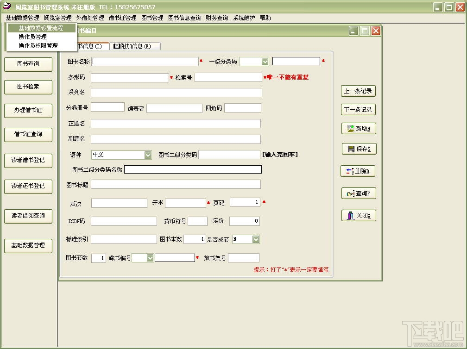Click the 查询F search button

(x=359, y=193)
